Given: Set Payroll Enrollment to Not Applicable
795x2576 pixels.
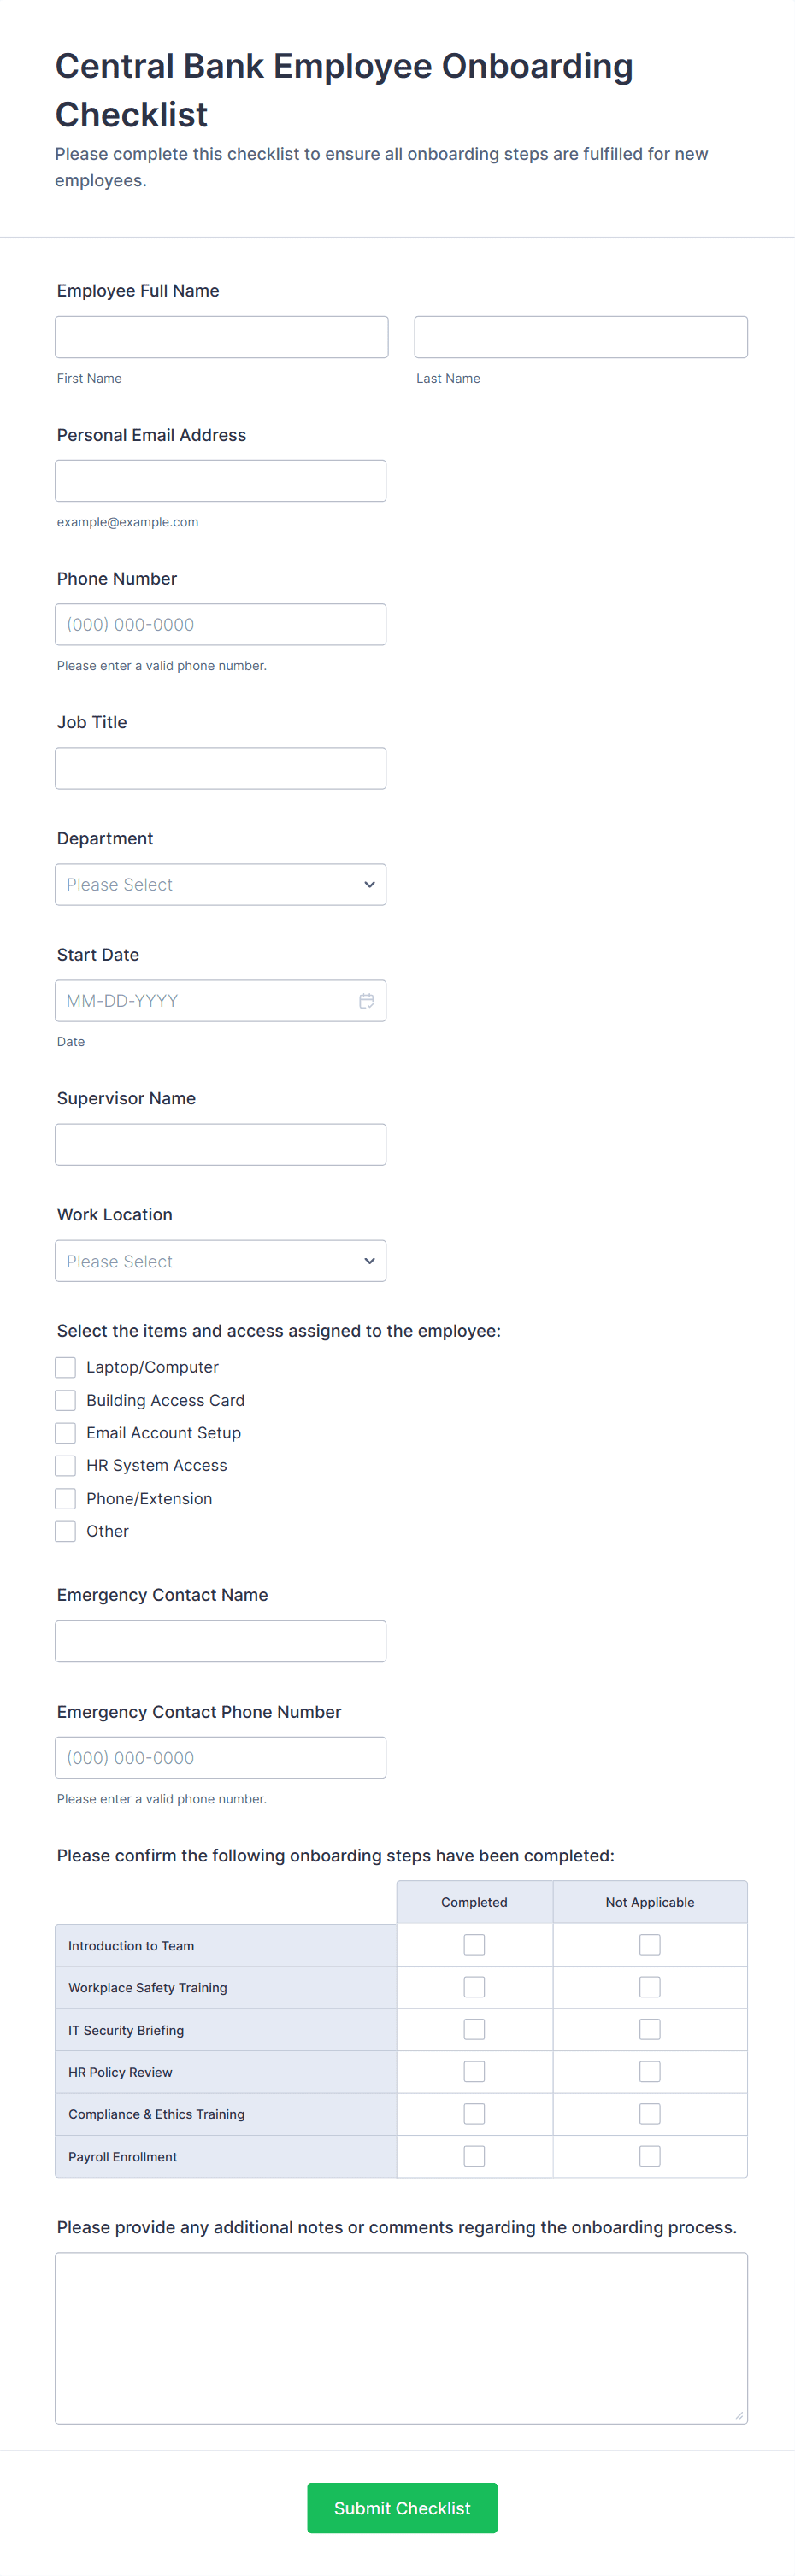Looking at the screenshot, I should tap(650, 2156).
